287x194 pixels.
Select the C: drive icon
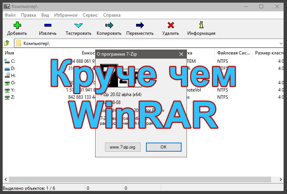coord(7,61)
